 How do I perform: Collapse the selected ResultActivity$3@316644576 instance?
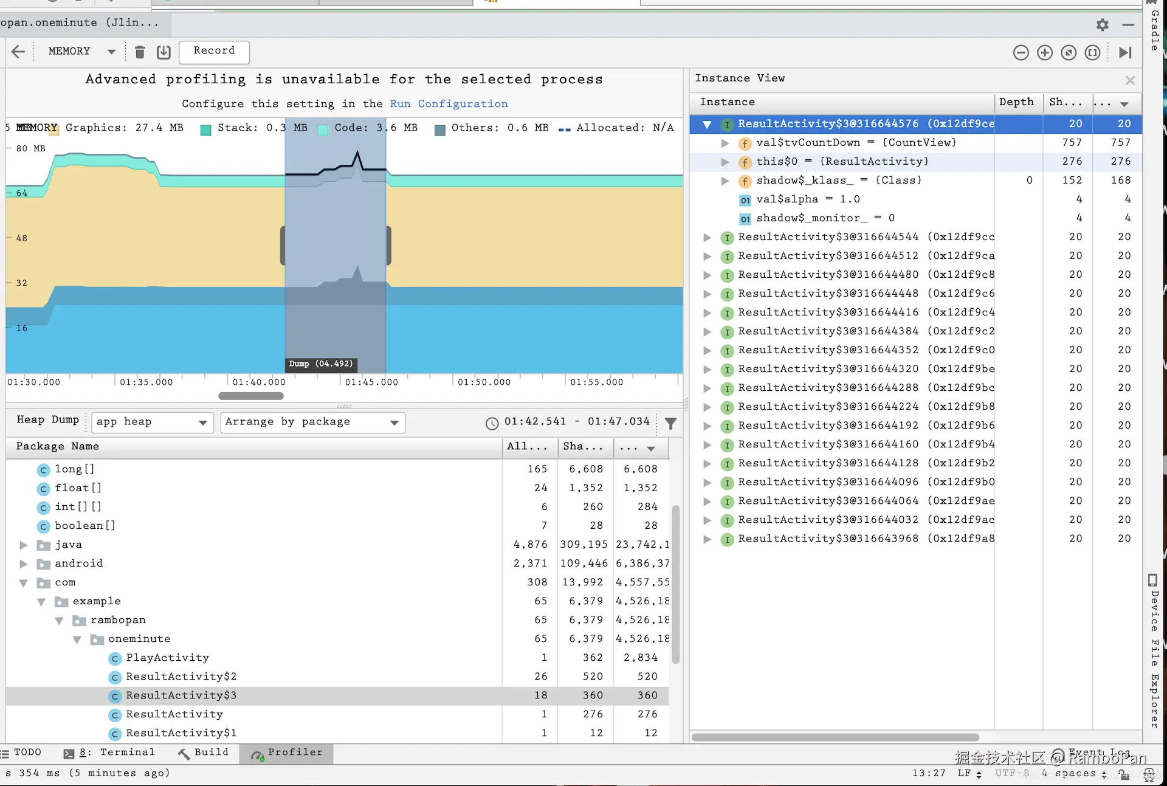[706, 124]
